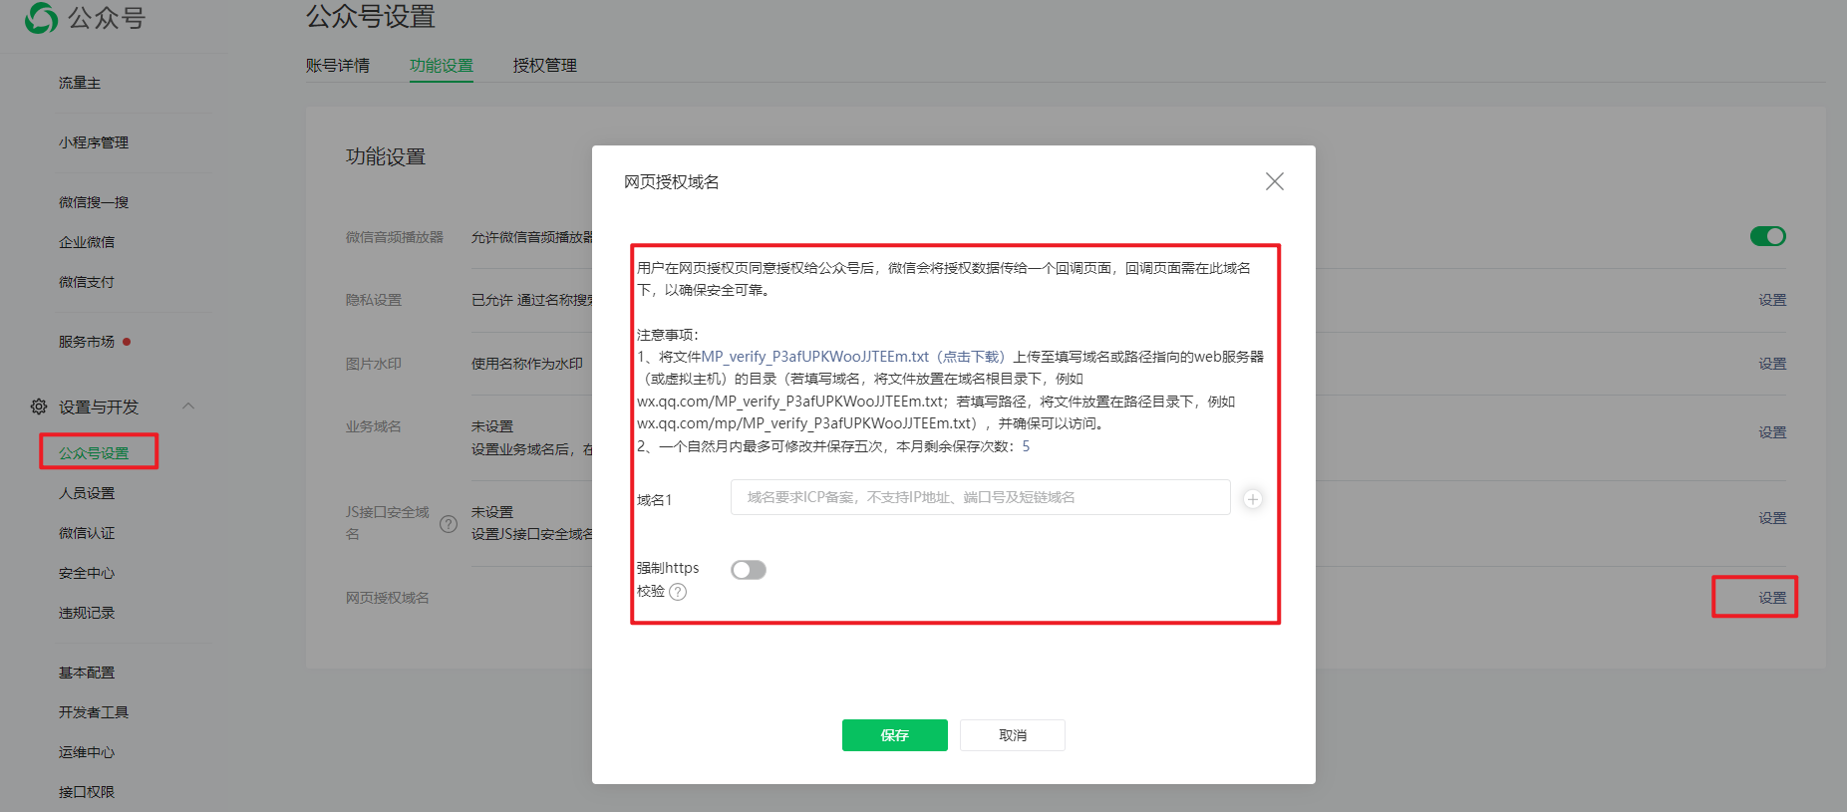This screenshot has width=1847, height=812.
Task: Open 微信支付 in the sidebar
Action: pos(87,282)
